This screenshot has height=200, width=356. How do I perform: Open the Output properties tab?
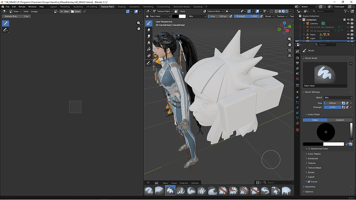297,63
